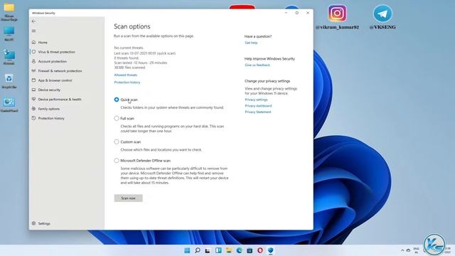Viewport: 455px width, 256px height.
Task: Click the Scan now button
Action: coord(128,198)
